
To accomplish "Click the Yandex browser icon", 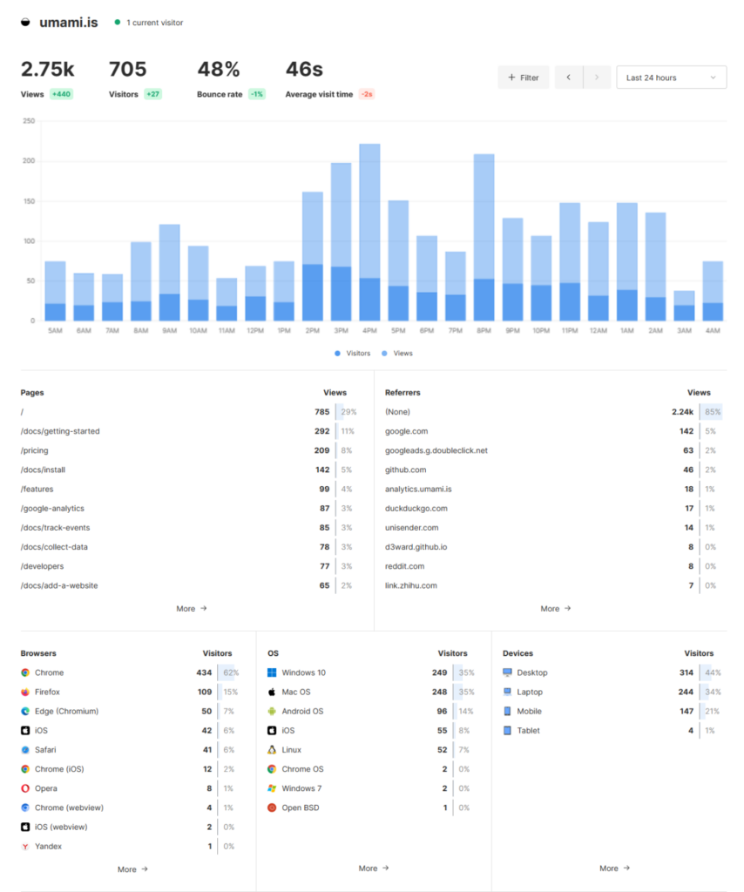I will [25, 847].
